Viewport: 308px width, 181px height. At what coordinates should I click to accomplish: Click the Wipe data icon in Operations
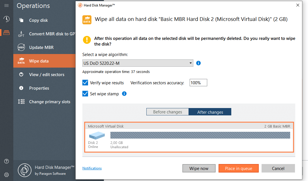coord(21,61)
